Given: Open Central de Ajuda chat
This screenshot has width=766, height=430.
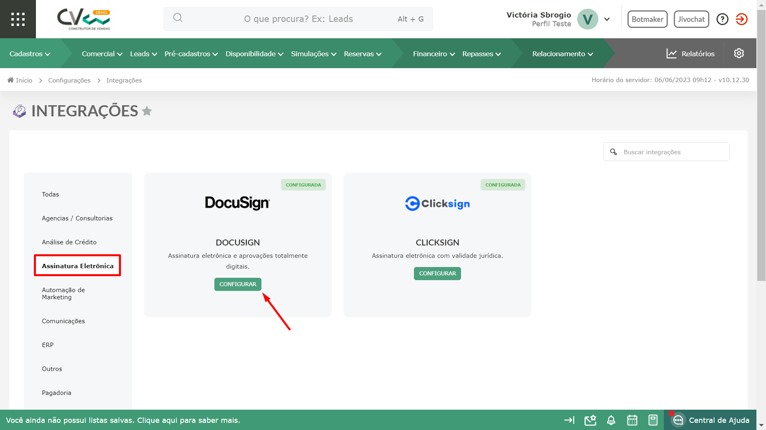Looking at the screenshot, I should coord(710,420).
